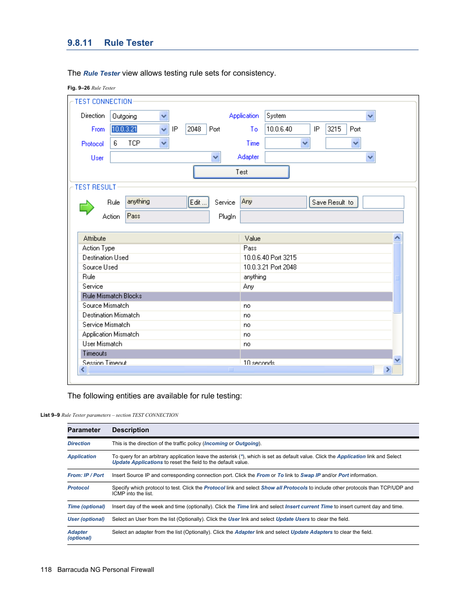This screenshot has width=459, height=595.
Task: Click the empty PlugIn field
Action: pos(322,217)
